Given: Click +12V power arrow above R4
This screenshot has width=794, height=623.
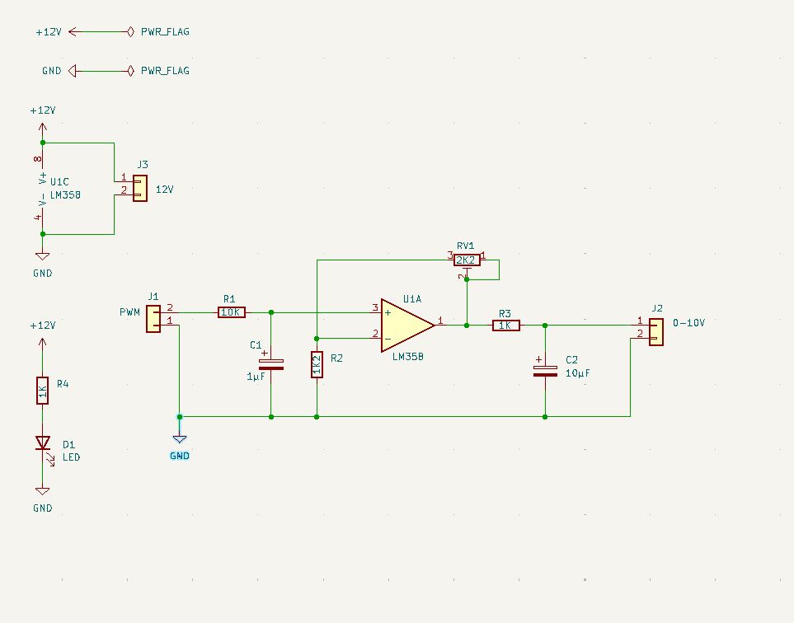Looking at the screenshot, I should pos(43,343).
